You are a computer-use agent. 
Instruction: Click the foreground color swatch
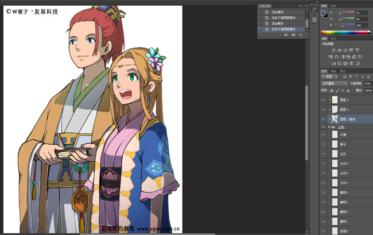coord(323,13)
